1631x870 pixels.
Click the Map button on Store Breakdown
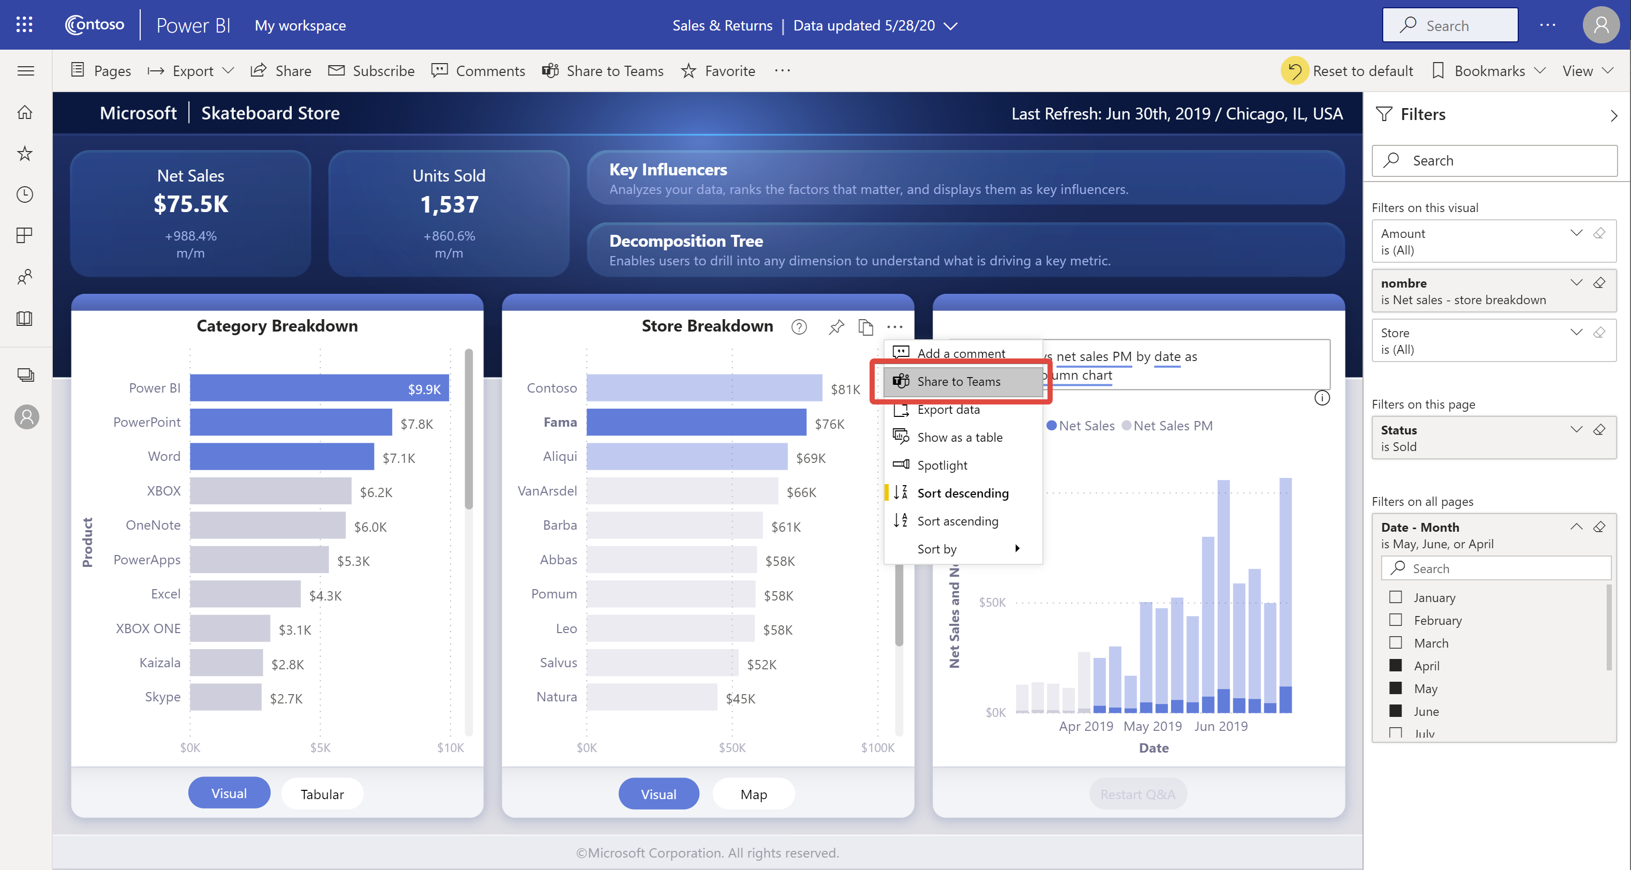(753, 793)
